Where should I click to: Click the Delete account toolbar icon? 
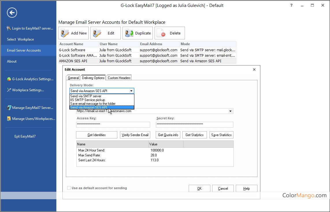tap(161, 33)
